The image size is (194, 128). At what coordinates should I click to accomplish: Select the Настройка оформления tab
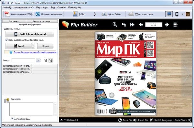pos(30,25)
